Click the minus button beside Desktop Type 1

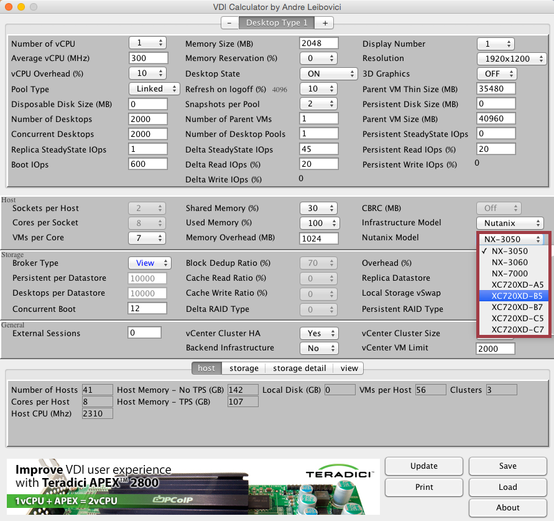point(229,23)
